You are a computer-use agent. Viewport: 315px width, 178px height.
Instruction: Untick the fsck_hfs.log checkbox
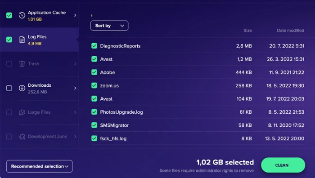click(94, 138)
